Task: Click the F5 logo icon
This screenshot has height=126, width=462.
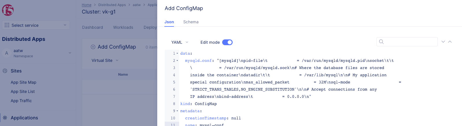Action: click(8, 10)
